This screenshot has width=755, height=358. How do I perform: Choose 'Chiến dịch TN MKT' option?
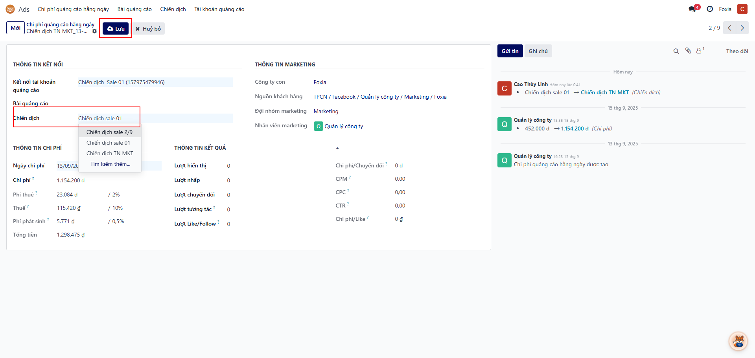coord(110,153)
